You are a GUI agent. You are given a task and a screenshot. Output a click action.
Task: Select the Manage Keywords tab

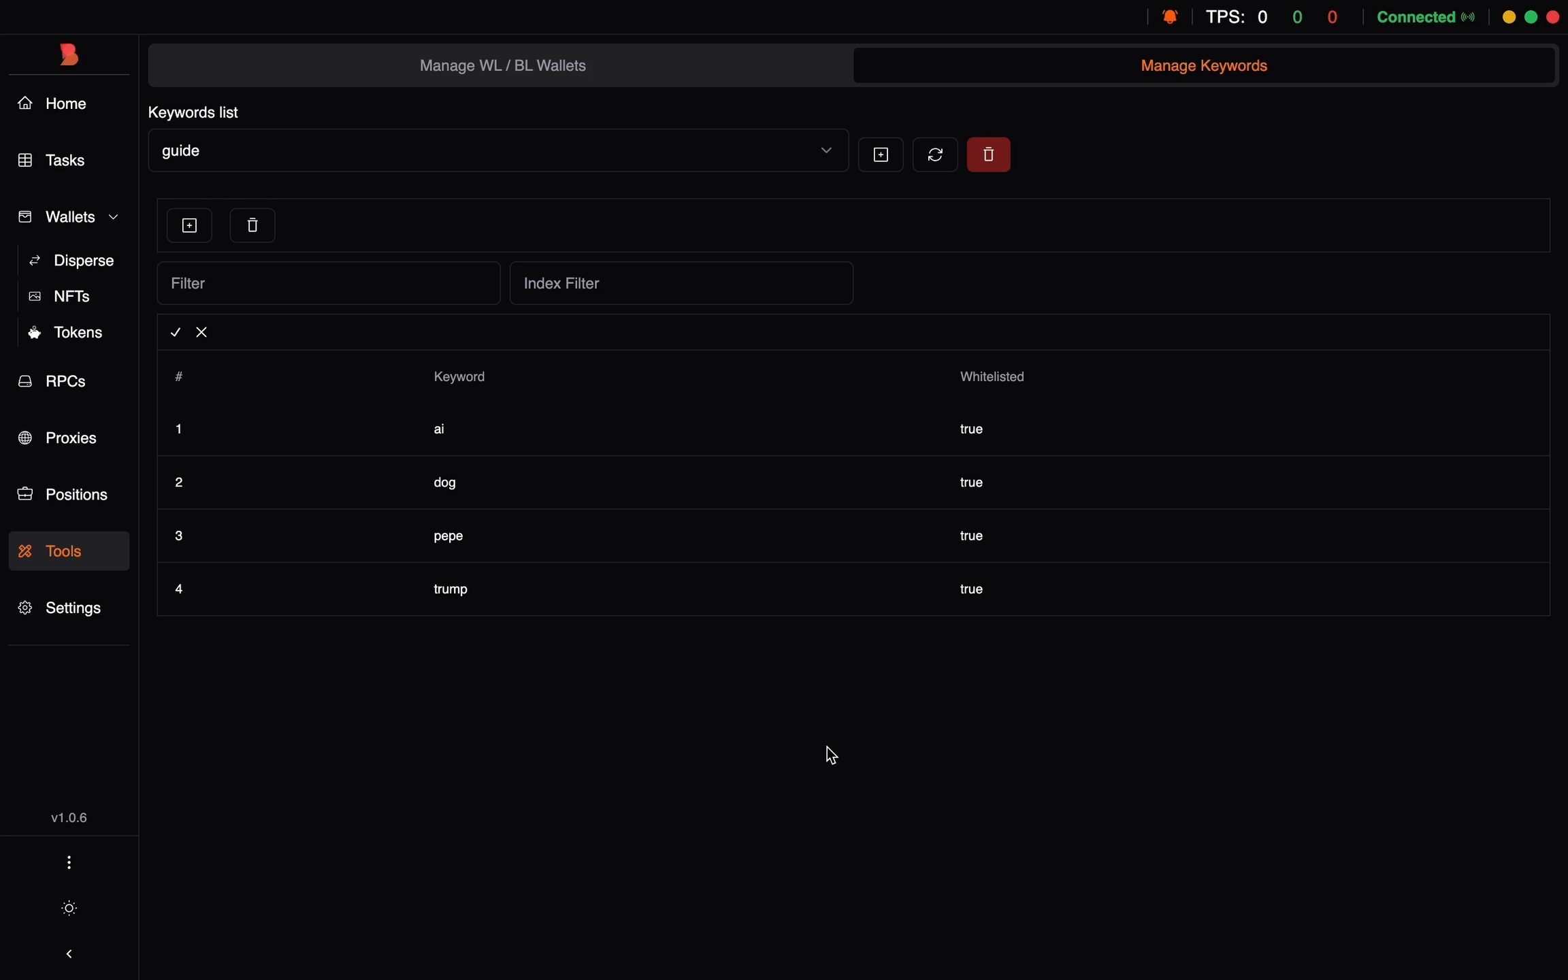1203,66
